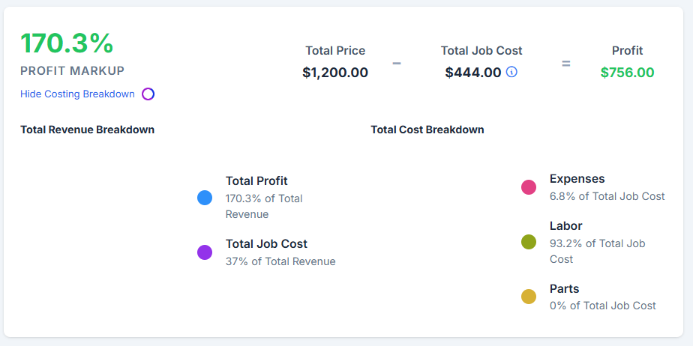This screenshot has width=693, height=346.
Task: Click the minus sign between price and cost
Action: click(397, 64)
